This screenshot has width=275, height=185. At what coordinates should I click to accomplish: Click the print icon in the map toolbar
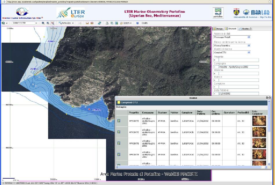92,23
